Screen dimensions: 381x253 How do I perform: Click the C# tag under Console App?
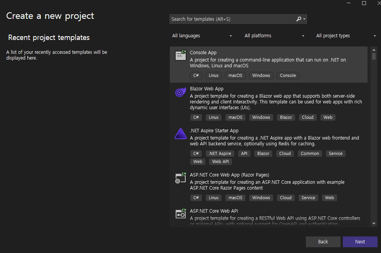(196, 75)
